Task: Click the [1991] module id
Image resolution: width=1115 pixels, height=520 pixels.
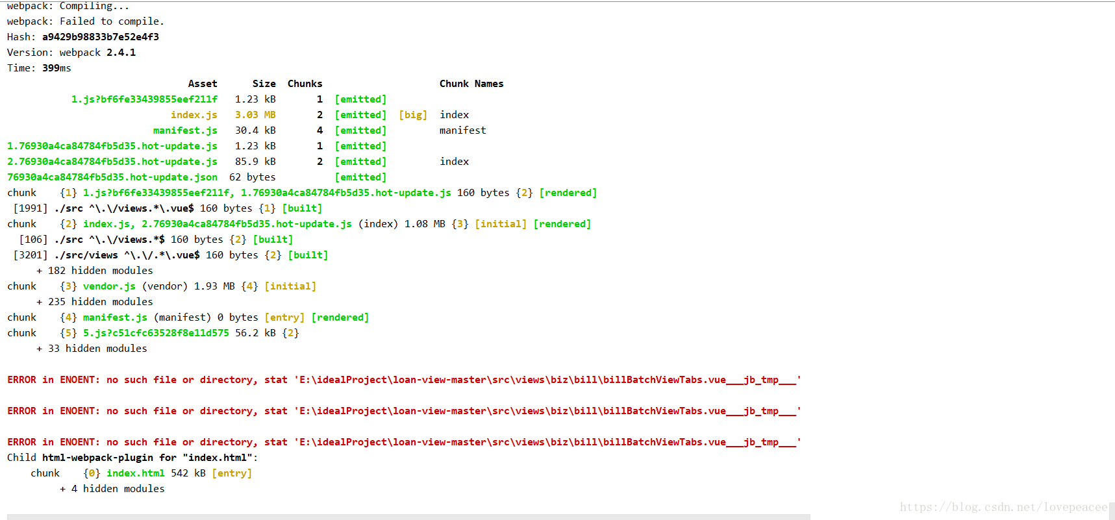Action: coord(31,208)
